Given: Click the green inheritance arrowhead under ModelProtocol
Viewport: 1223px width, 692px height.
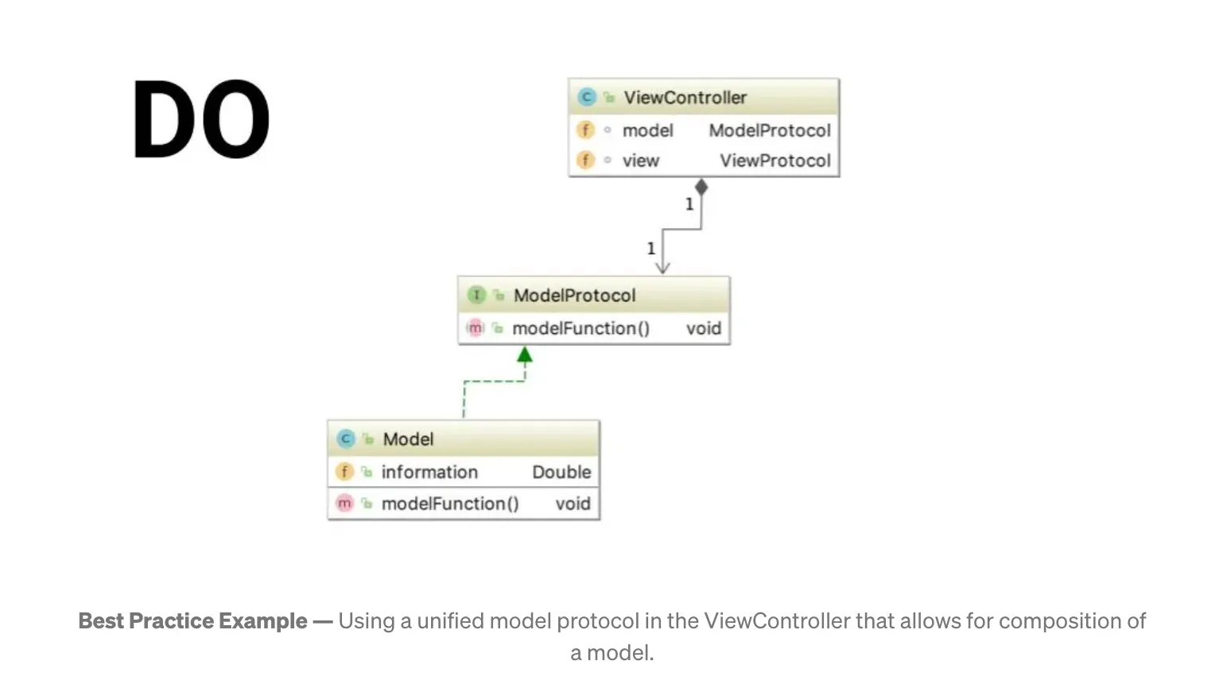Looking at the screenshot, I should [x=525, y=356].
